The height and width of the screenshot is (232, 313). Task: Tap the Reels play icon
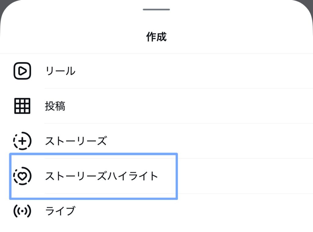pos(22,71)
